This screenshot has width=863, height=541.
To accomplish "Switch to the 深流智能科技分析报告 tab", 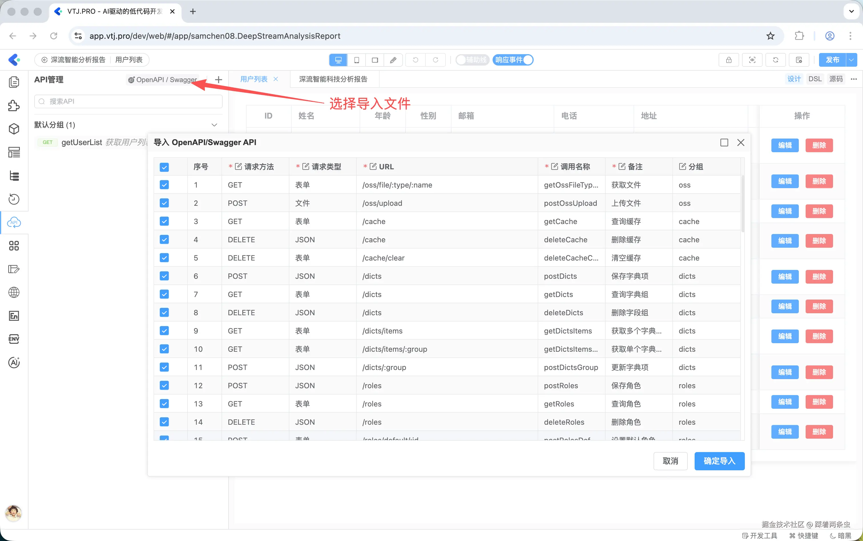I will [x=334, y=79].
